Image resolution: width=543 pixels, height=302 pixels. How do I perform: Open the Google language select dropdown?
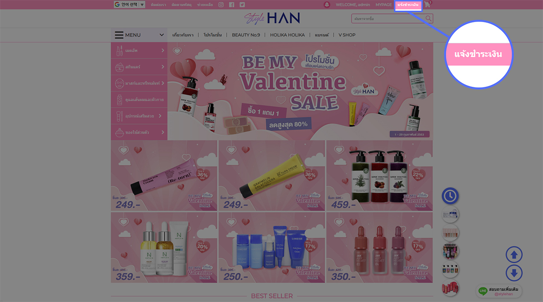[129, 5]
